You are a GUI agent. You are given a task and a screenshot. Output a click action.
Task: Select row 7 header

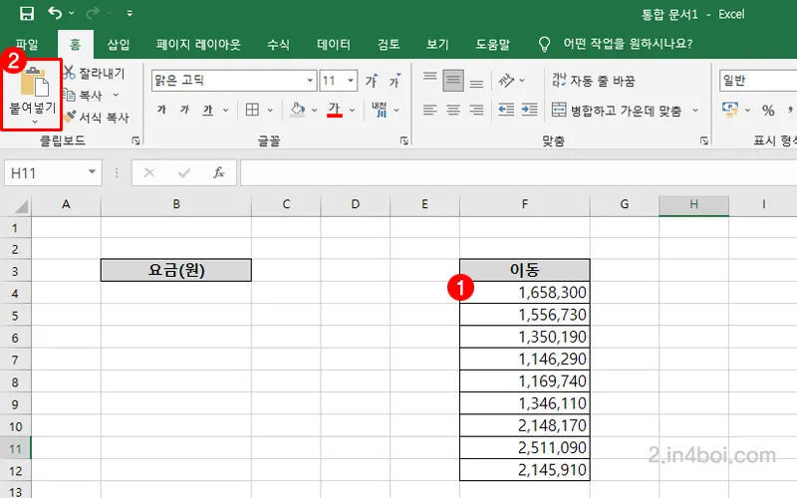tap(15, 360)
